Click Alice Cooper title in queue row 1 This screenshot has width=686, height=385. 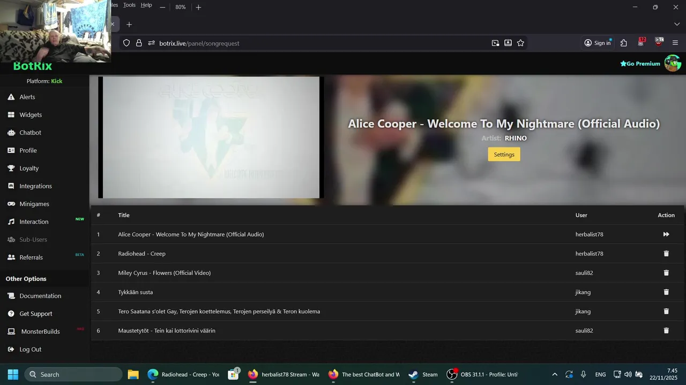coord(191,234)
